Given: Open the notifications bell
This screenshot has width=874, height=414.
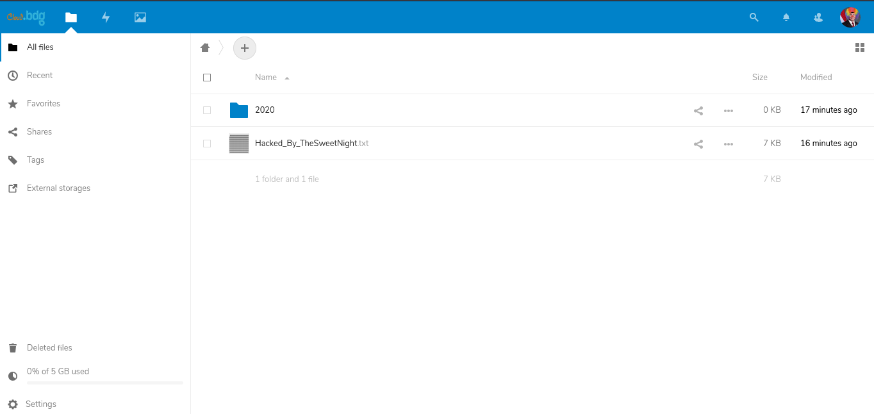Looking at the screenshot, I should (x=786, y=17).
